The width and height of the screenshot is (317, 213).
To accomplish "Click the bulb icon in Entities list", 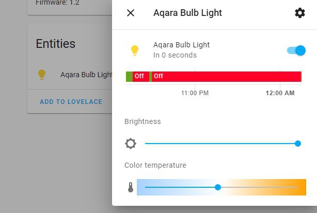I will (42, 75).
